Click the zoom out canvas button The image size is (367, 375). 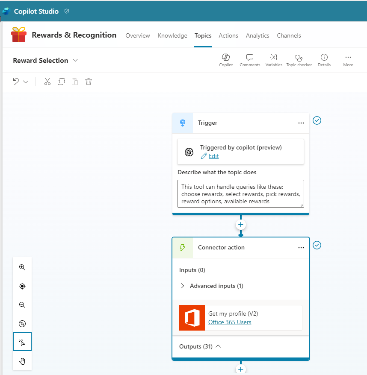click(x=22, y=305)
